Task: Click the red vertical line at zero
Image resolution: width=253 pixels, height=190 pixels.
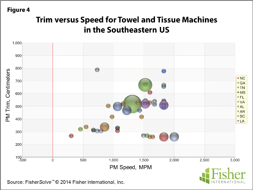Action: 53,100
